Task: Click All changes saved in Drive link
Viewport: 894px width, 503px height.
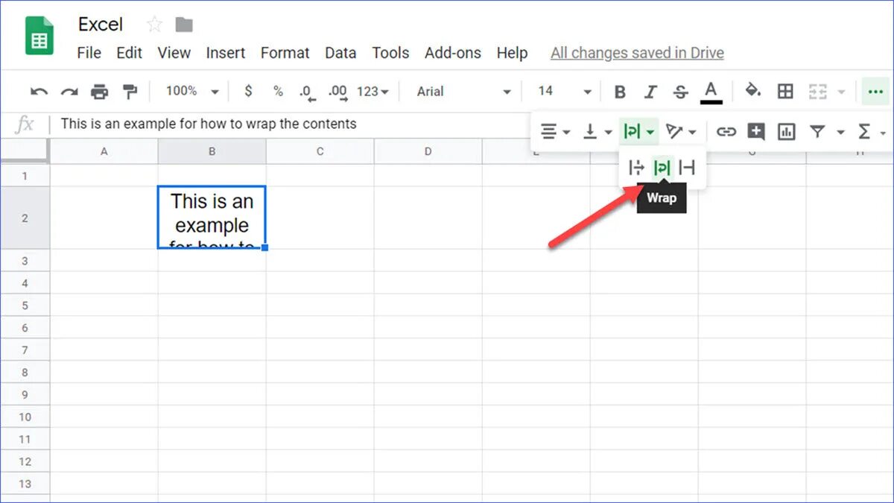Action: [x=637, y=53]
